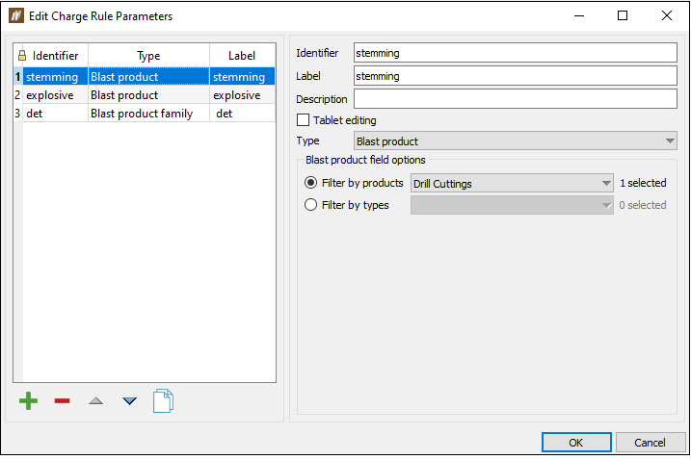The height and width of the screenshot is (460, 691).
Task: Click the lock icon in table header
Action: pyautogui.click(x=22, y=56)
